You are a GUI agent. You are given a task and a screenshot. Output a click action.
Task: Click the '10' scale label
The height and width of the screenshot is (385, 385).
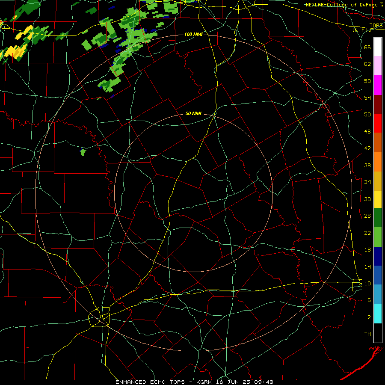click(367, 284)
